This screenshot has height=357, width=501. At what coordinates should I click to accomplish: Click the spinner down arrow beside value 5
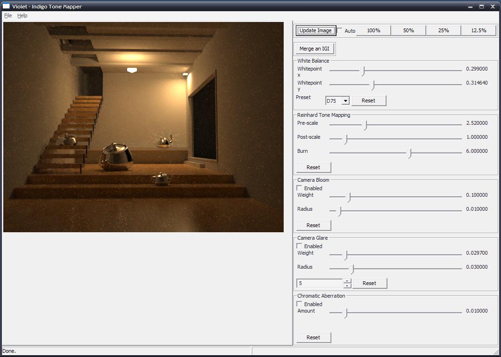coord(347,286)
